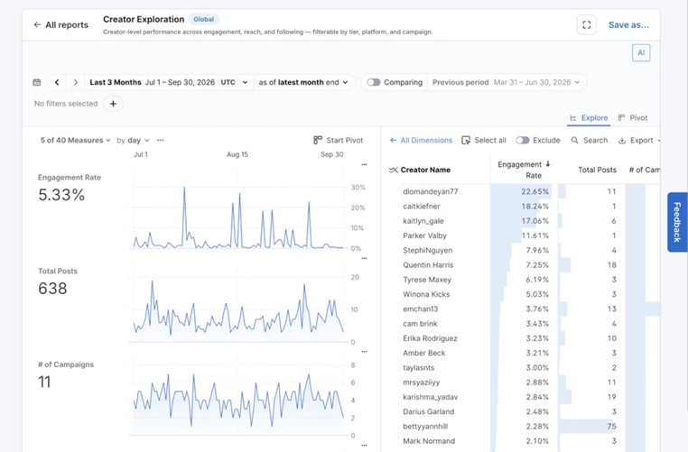Click the fullscreen expand icon

tap(586, 25)
